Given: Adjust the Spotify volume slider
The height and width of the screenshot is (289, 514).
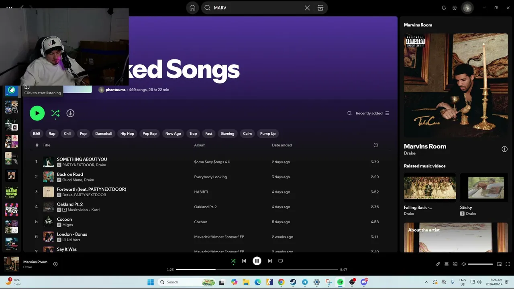Looking at the screenshot, I should [480, 264].
